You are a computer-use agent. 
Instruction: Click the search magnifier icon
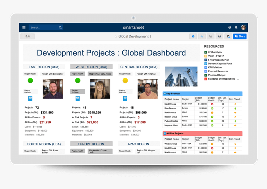(x=60, y=28)
